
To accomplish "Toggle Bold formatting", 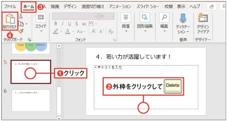I will pos(56,24).
